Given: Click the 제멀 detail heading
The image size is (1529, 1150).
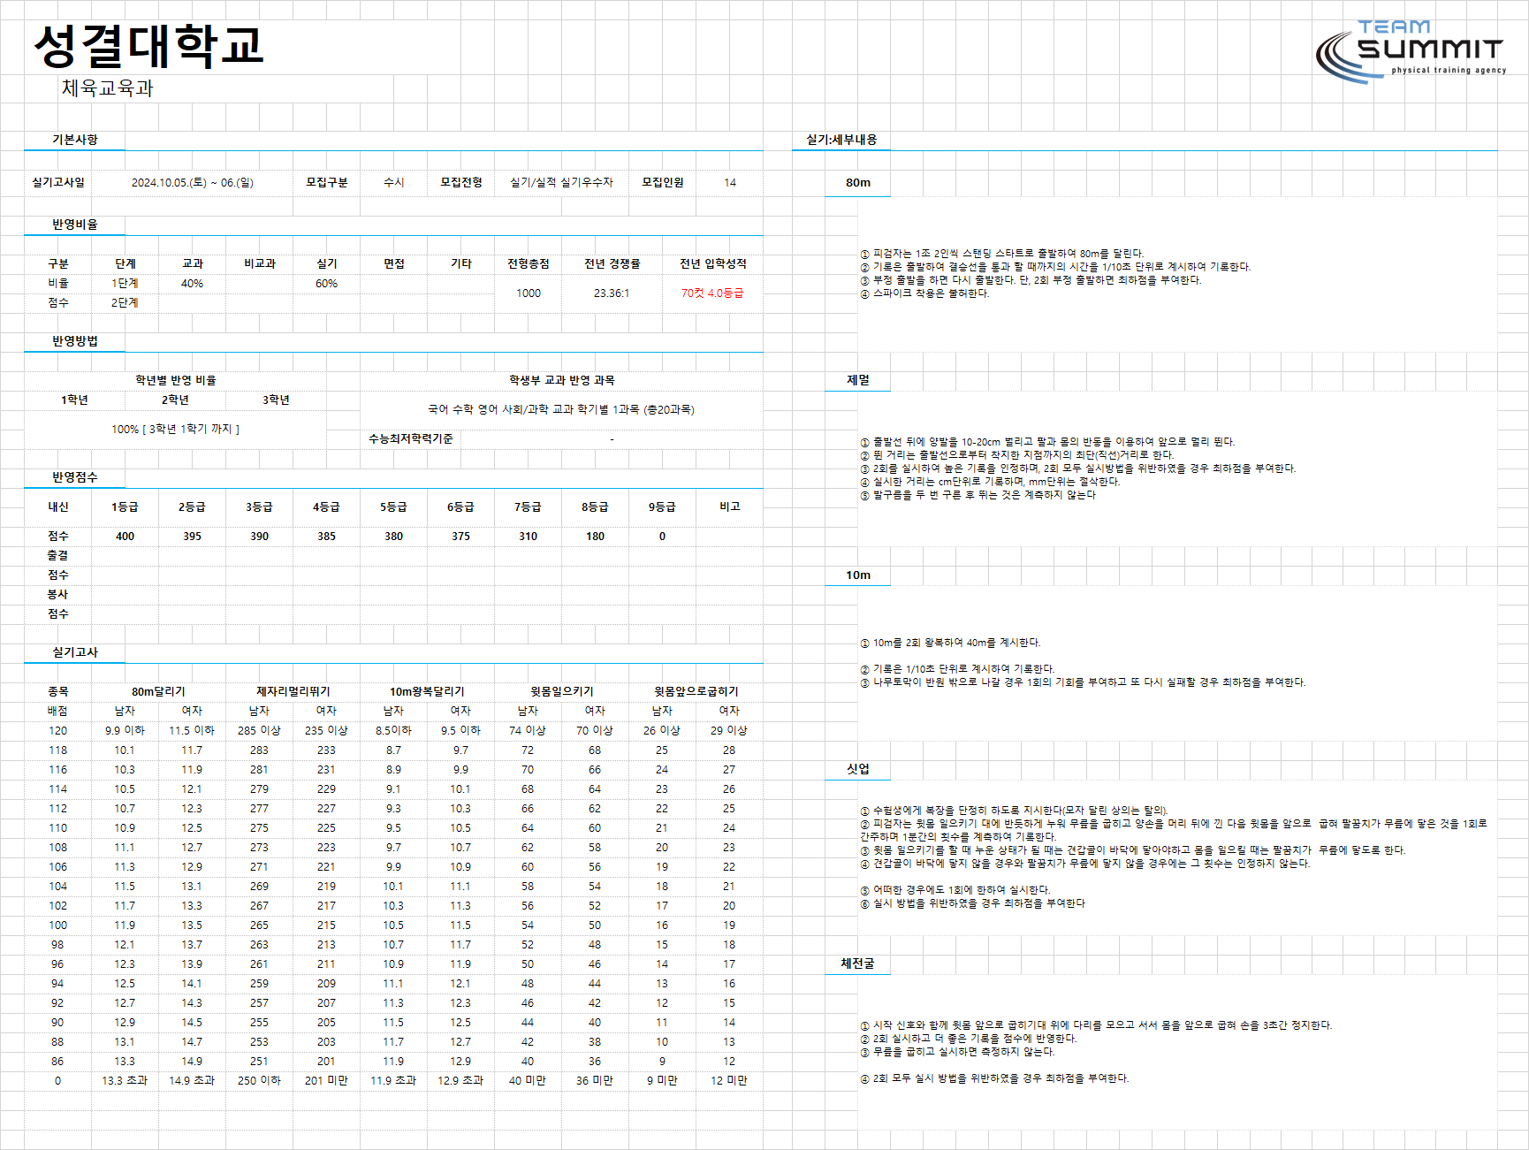Looking at the screenshot, I should point(857,380).
